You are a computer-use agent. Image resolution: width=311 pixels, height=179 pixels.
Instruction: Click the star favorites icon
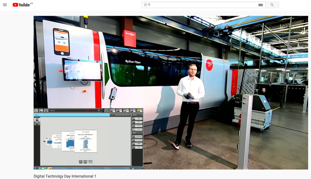coord(131,110)
